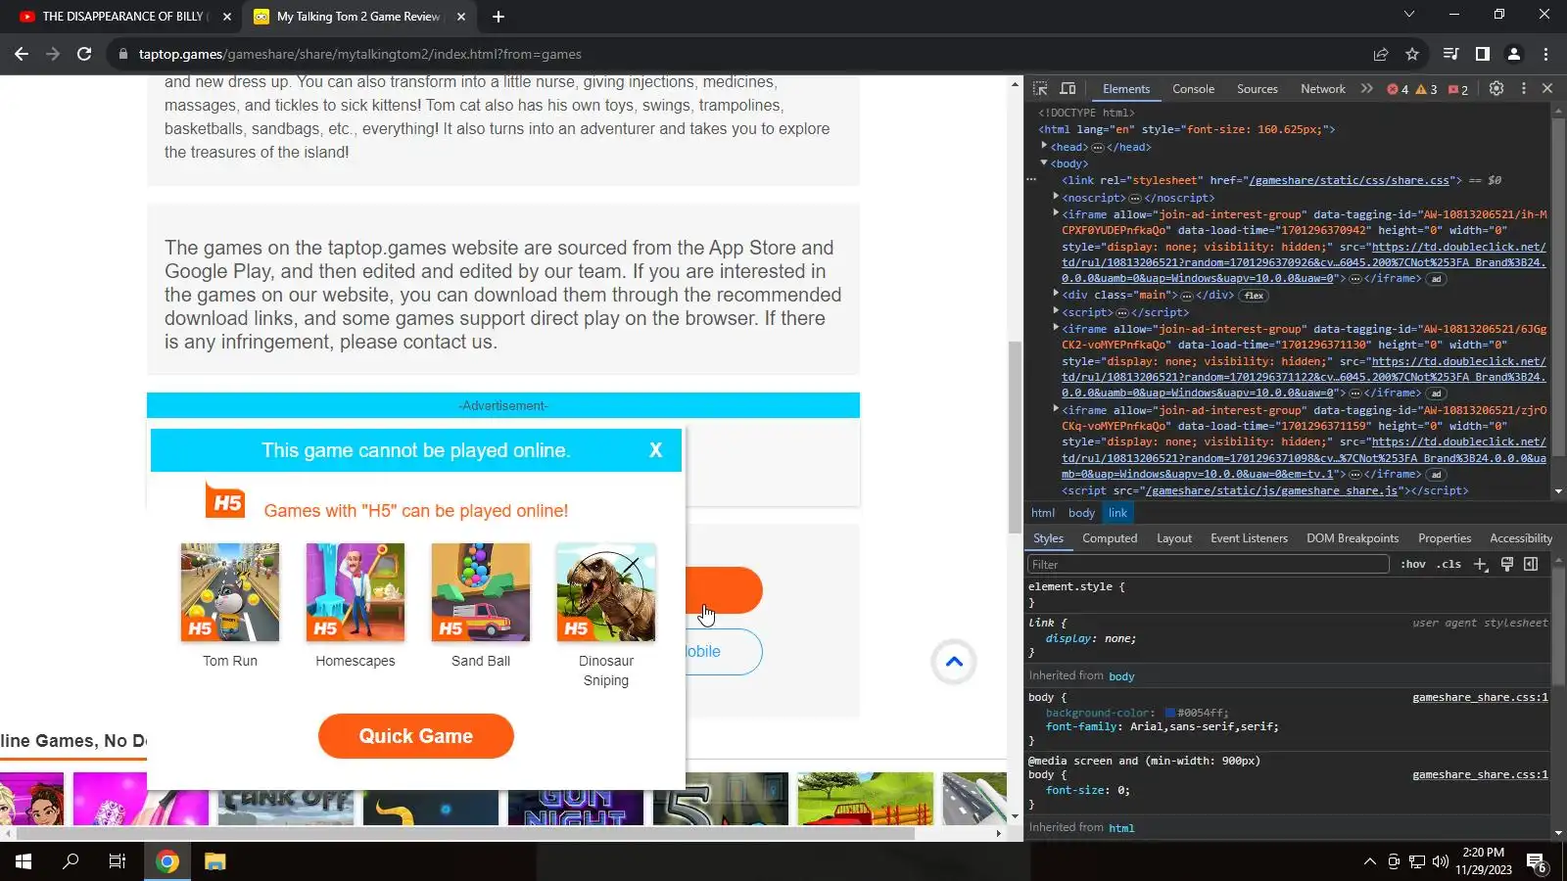1567x881 pixels.
Task: Select the Elements tab
Action: (1126, 89)
